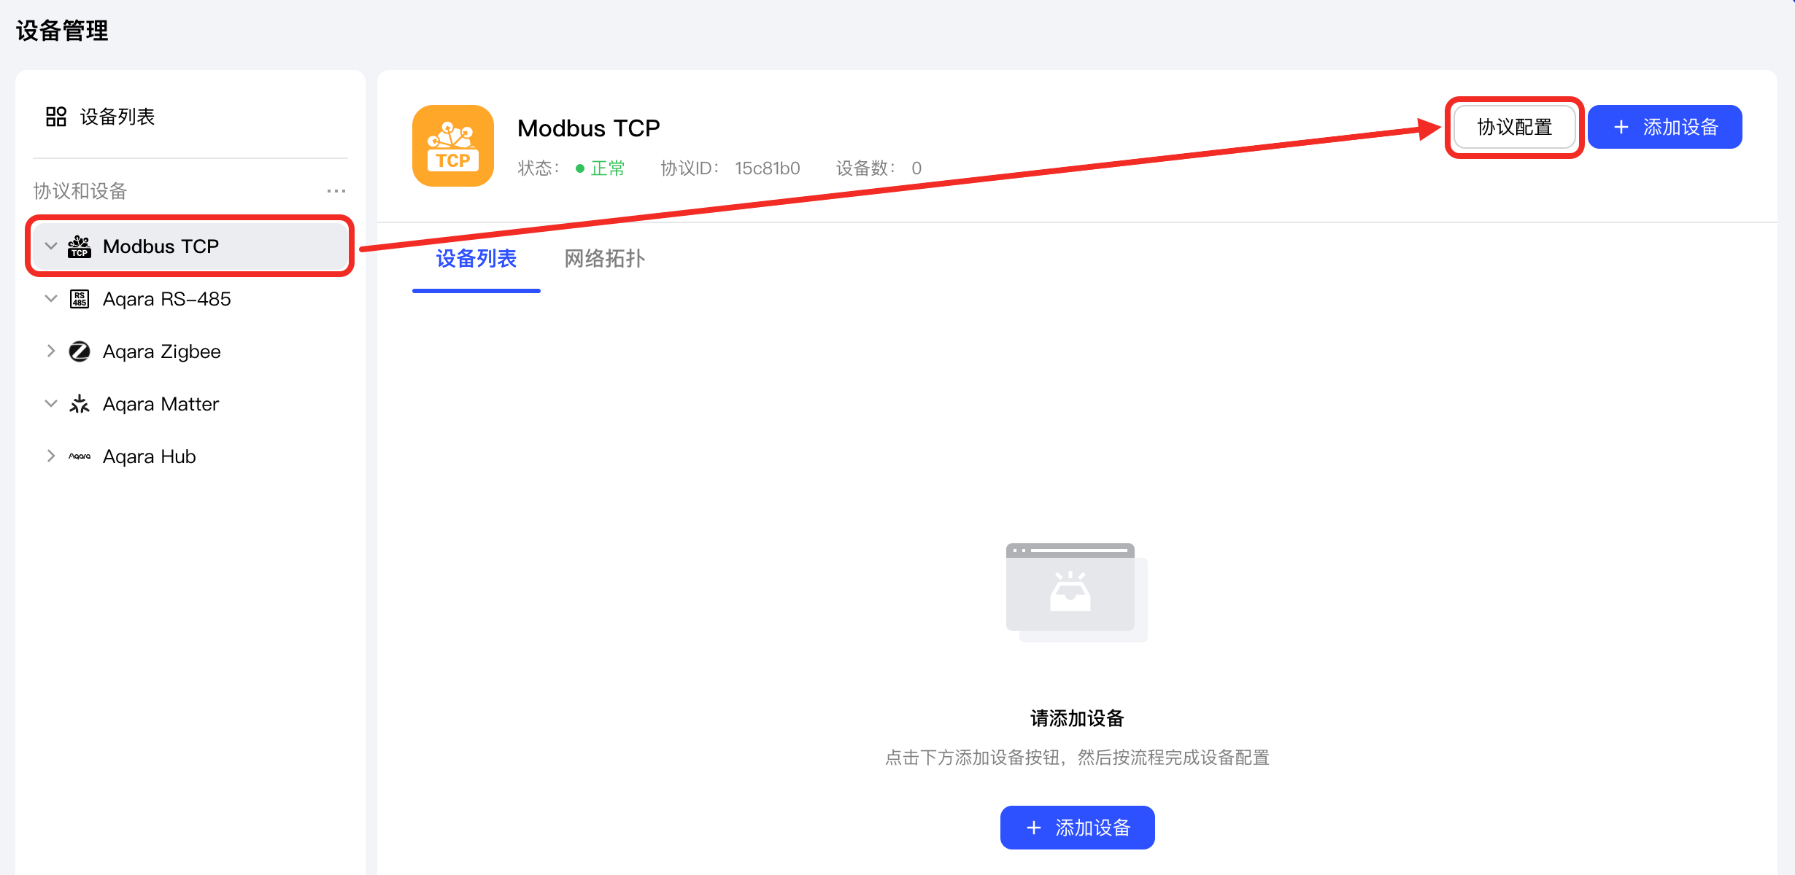Switch to the 设备列表 tab

coord(476,259)
